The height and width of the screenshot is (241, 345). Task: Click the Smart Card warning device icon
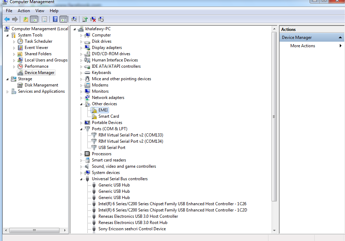pyautogui.click(x=94, y=116)
